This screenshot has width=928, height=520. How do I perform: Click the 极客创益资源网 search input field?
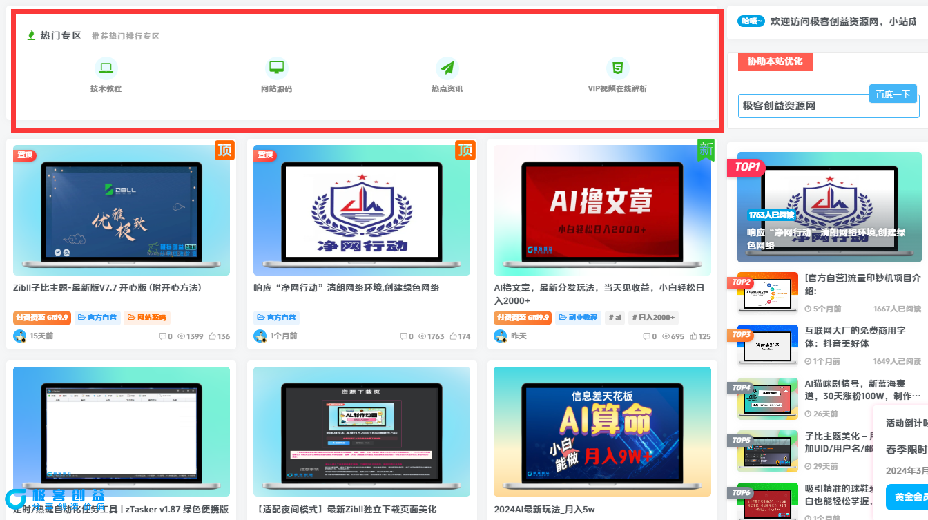(815, 105)
